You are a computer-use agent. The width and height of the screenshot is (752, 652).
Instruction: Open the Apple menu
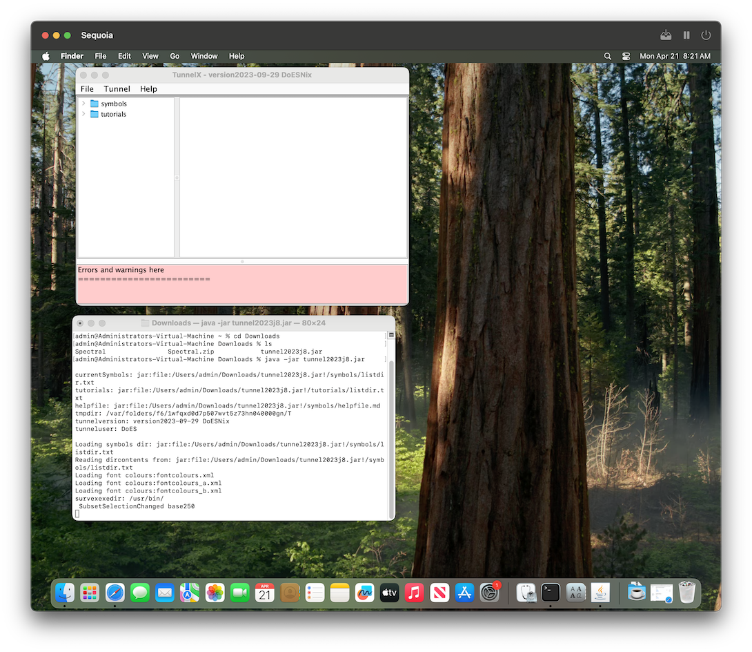point(46,56)
